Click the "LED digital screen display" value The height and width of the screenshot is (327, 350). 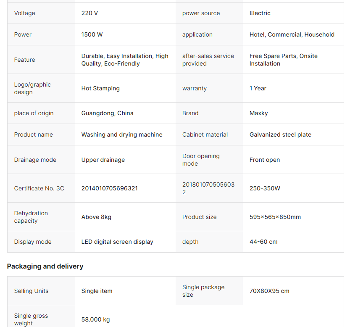click(x=117, y=242)
